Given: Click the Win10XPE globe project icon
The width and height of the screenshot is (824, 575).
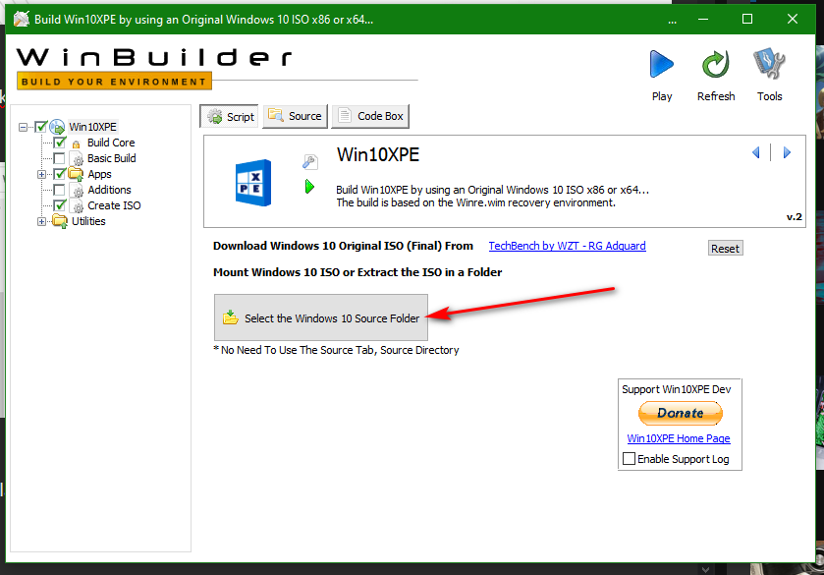Looking at the screenshot, I should tap(57, 127).
